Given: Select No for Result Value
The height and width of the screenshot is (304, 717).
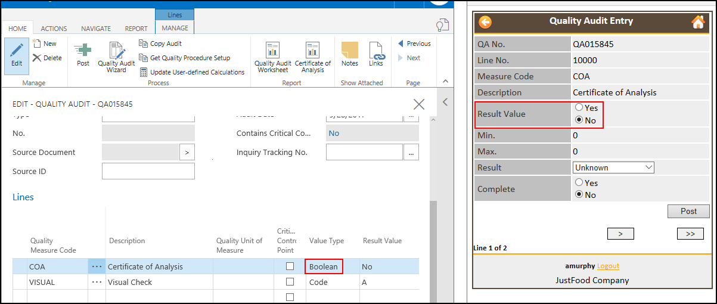Looking at the screenshot, I should pyautogui.click(x=579, y=120).
